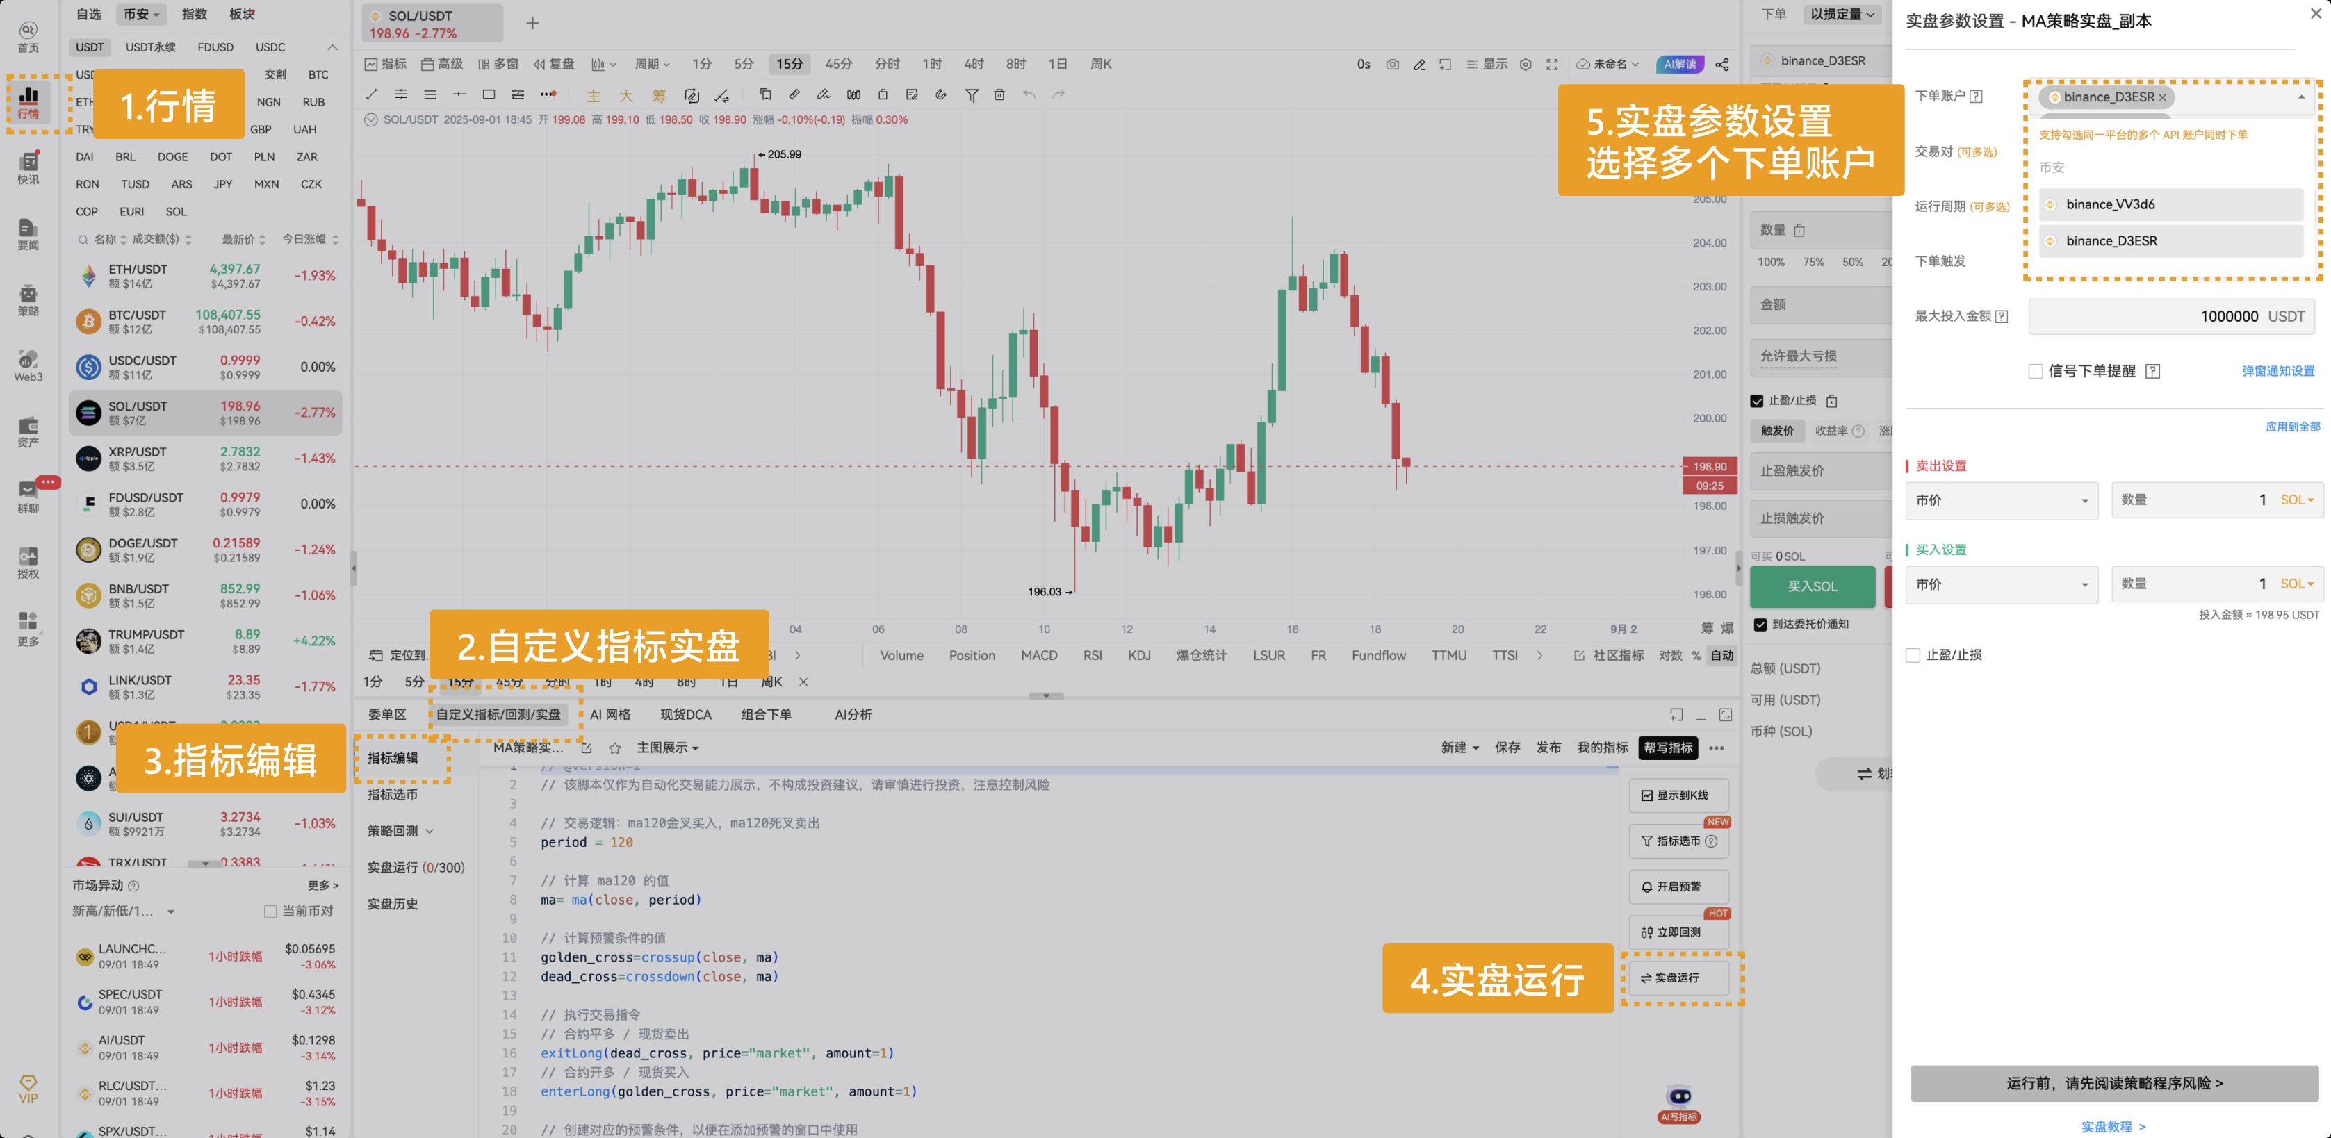Select the trend line drawing tool

pyautogui.click(x=371, y=94)
